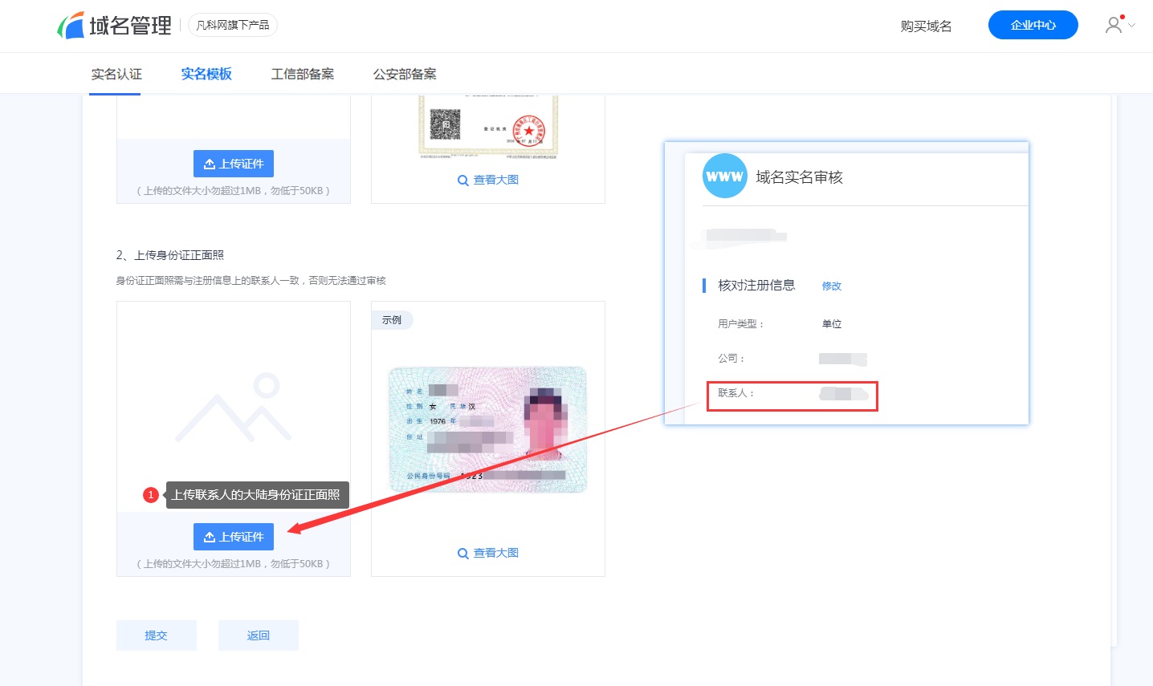
Task: Click the upper 上传证件 button for license
Action: 234,164
